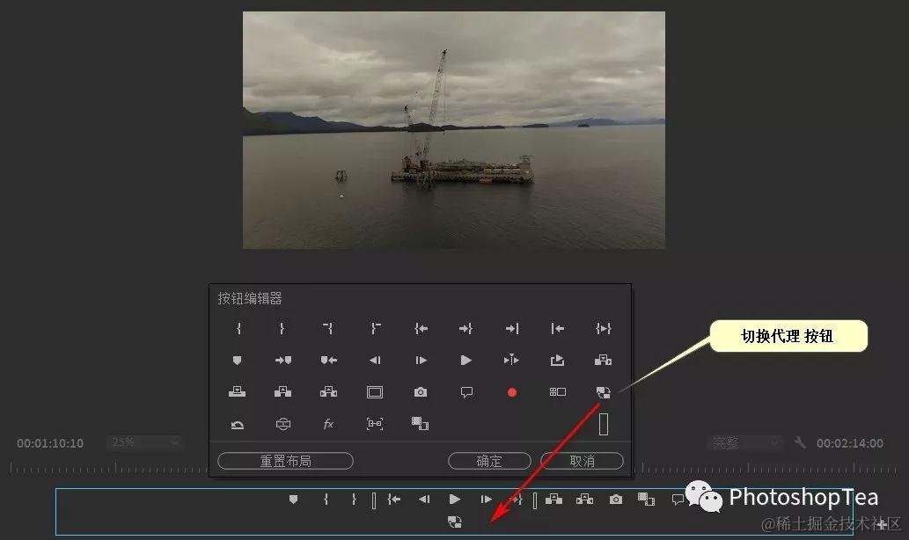Click the record red dot button in editor
Image resolution: width=909 pixels, height=540 pixels.
pyautogui.click(x=512, y=392)
